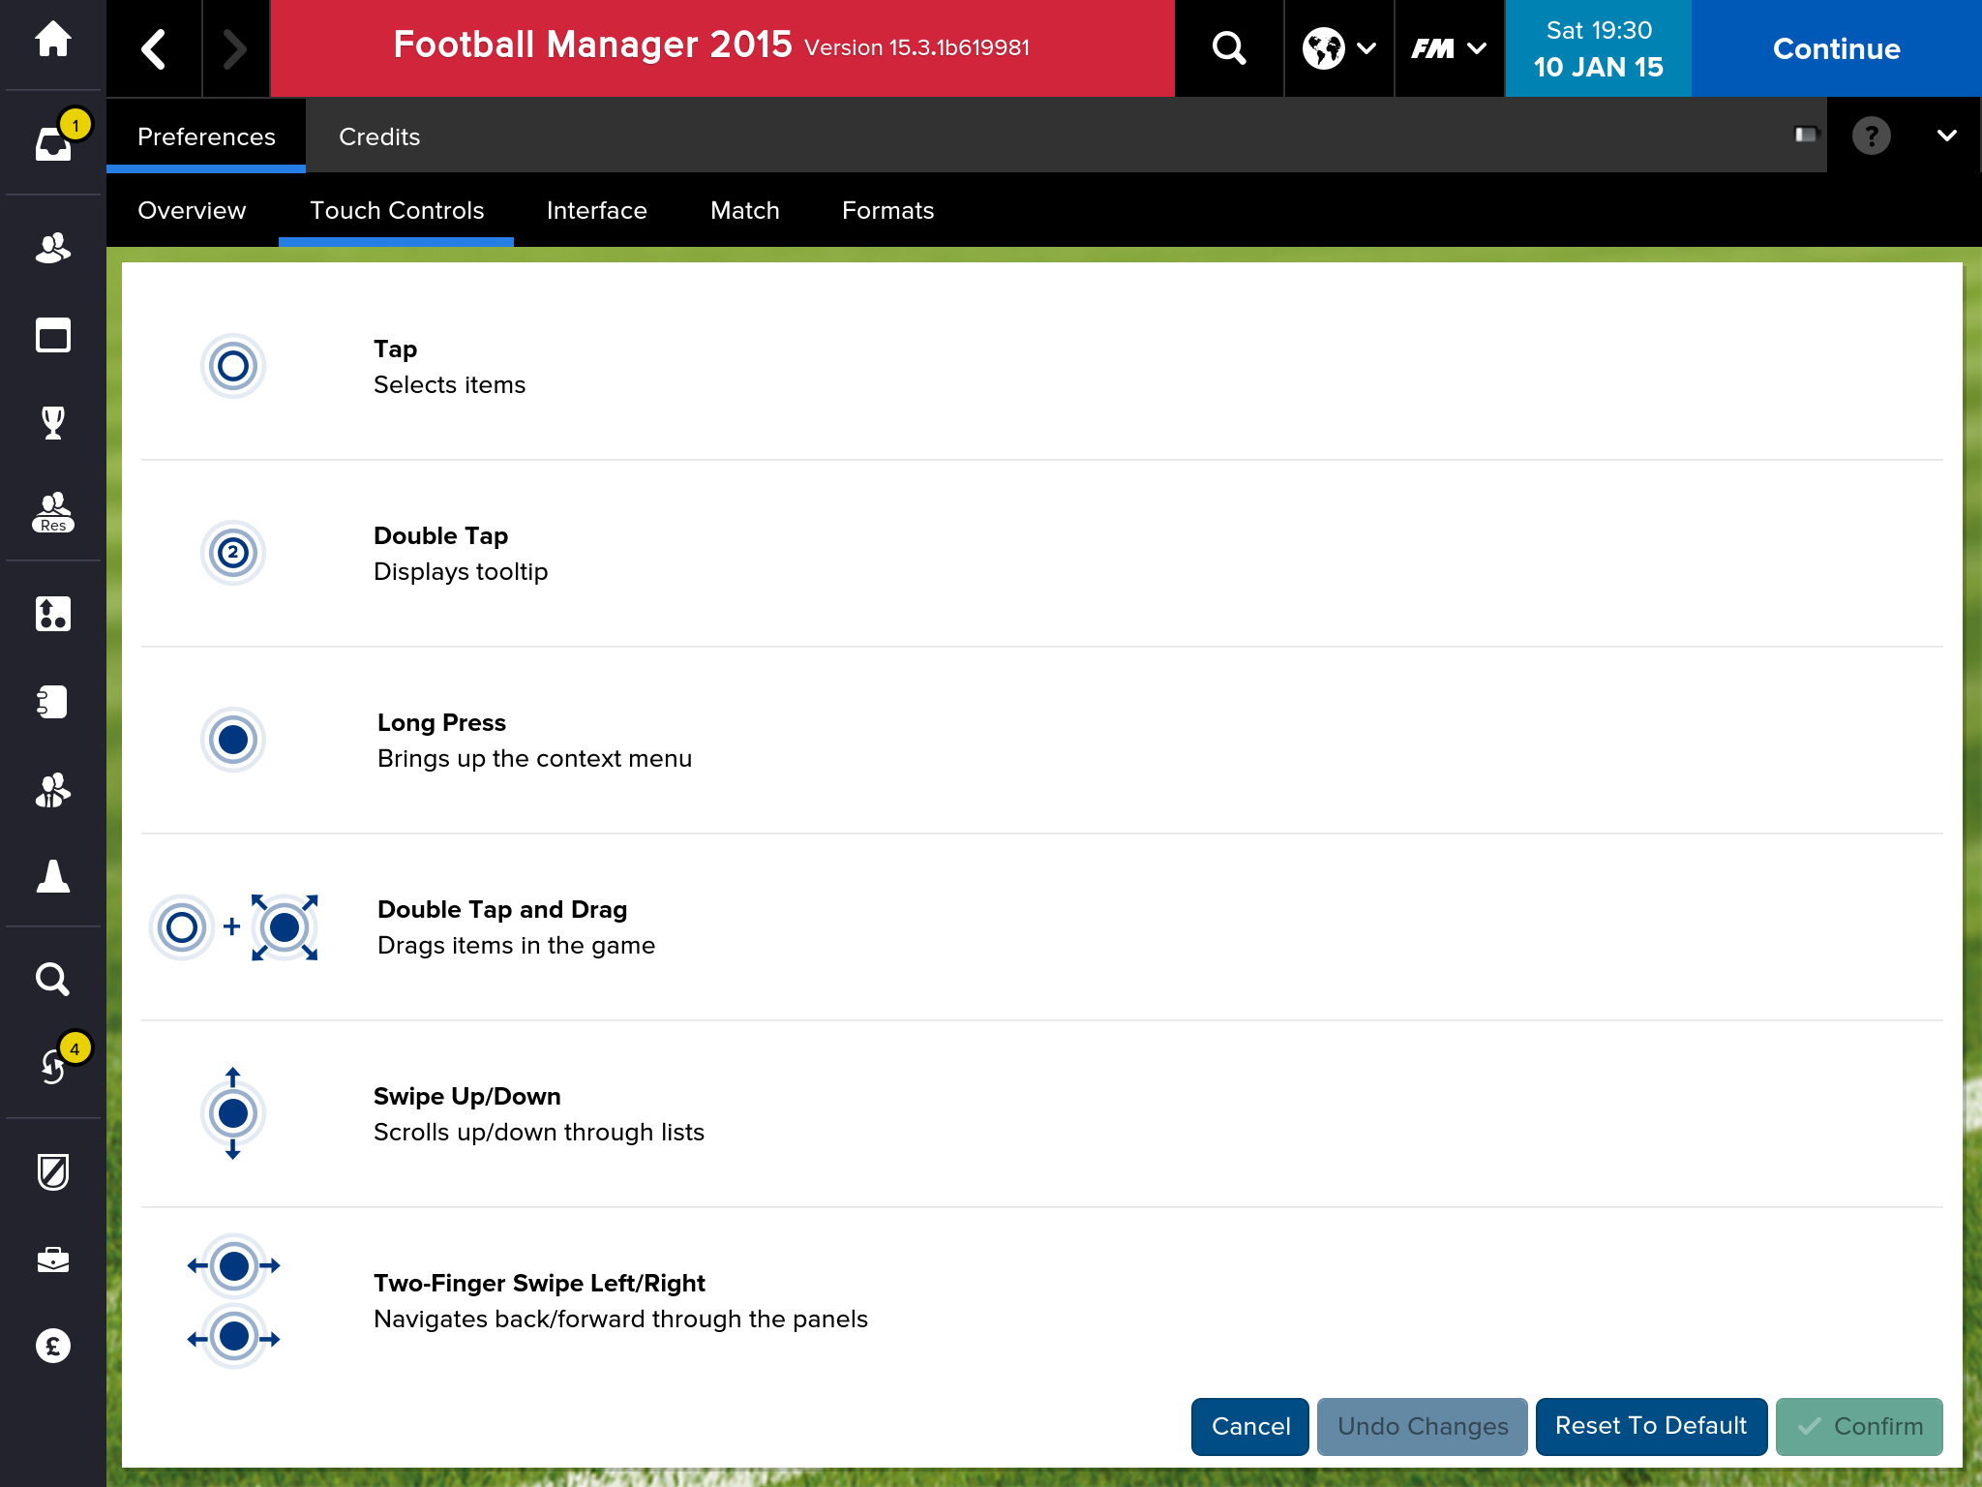Open the trophy Competitions icon
This screenshot has height=1487, width=1982.
point(53,423)
